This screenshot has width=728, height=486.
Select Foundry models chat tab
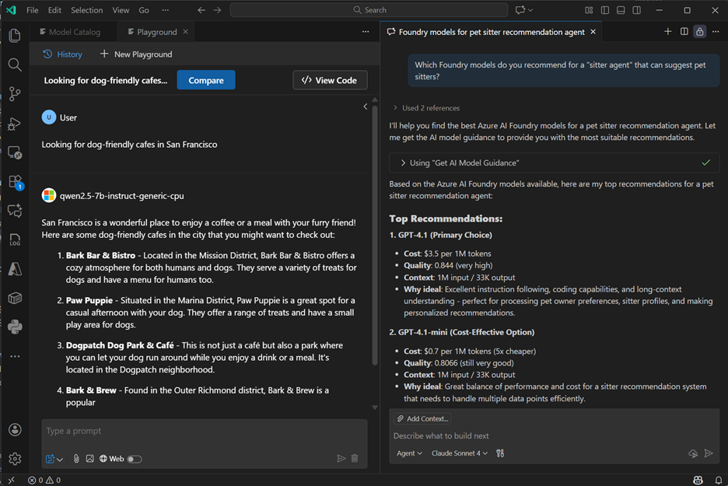click(x=492, y=32)
